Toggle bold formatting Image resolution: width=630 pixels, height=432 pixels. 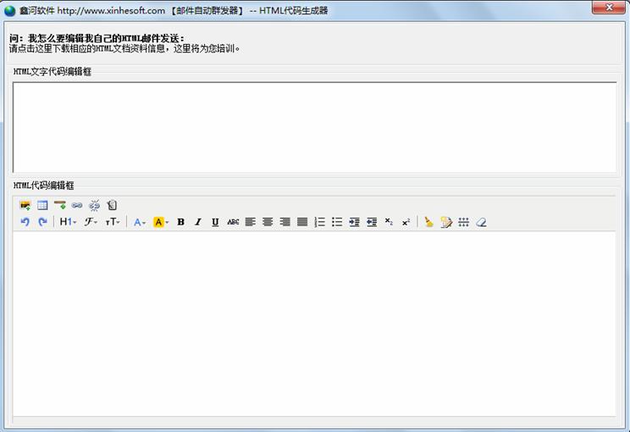(x=181, y=222)
